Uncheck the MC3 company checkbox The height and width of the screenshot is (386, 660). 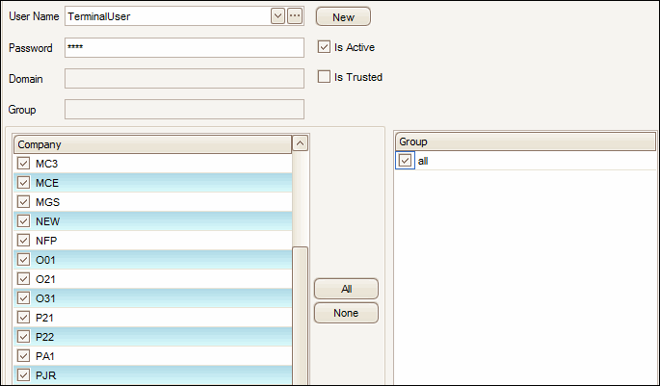pyautogui.click(x=24, y=164)
